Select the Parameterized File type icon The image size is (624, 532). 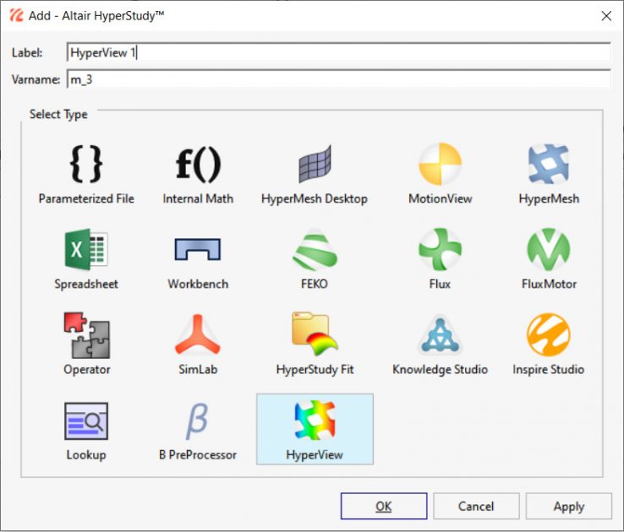click(x=86, y=166)
